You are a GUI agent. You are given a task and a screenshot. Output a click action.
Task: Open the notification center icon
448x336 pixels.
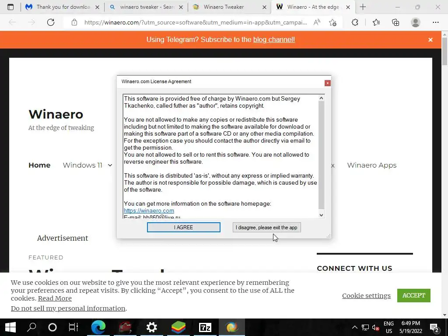434,327
